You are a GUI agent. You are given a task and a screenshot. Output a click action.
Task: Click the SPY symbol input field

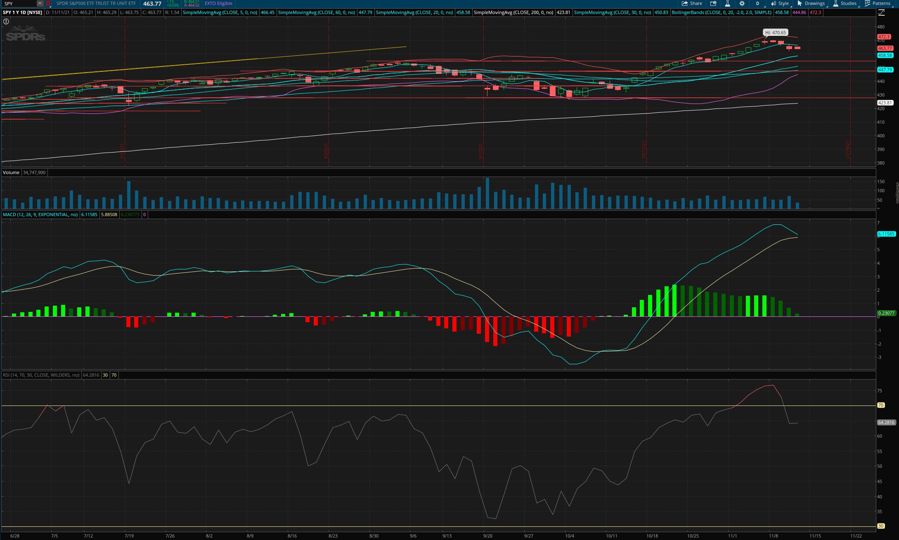(x=20, y=3)
